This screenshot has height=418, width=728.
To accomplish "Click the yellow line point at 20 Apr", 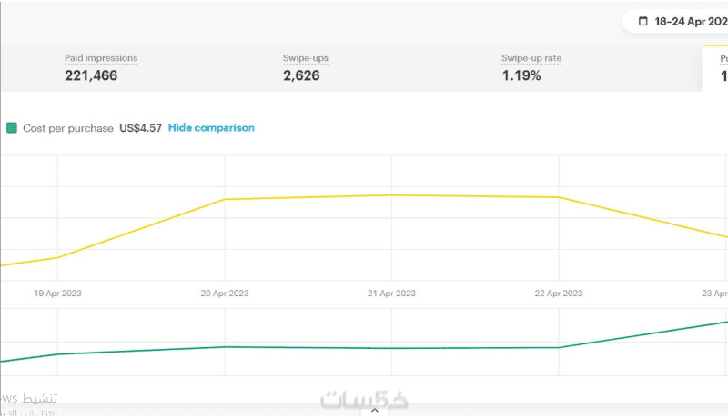I will click(x=225, y=199).
